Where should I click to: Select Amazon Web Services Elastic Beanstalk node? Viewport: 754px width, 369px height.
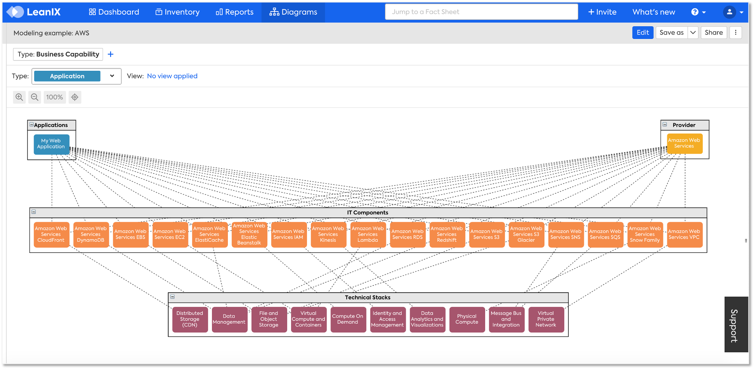point(249,235)
